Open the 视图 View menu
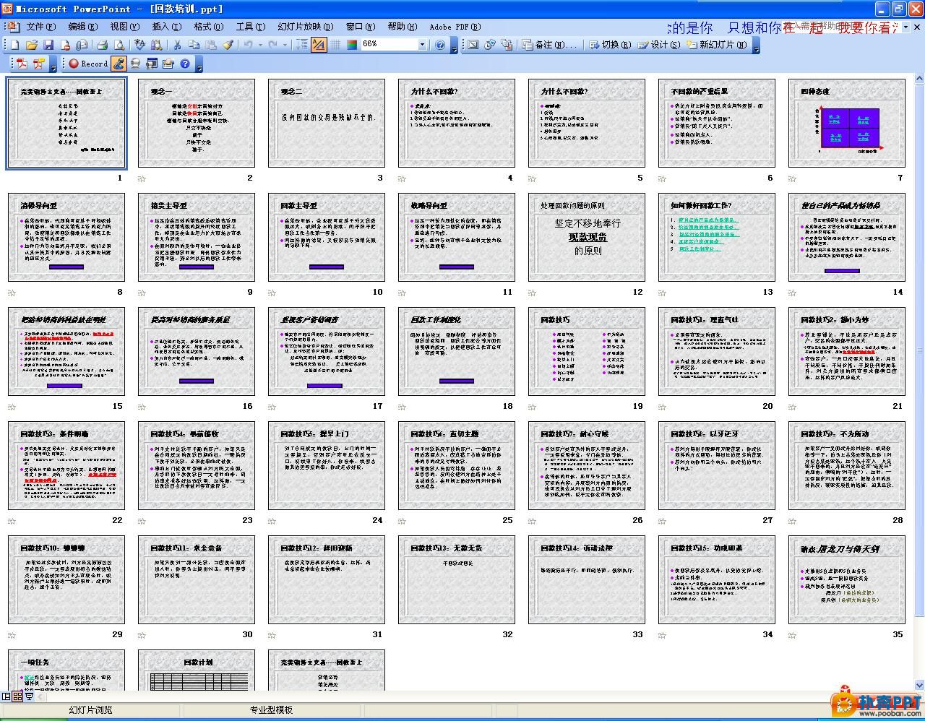 [x=124, y=27]
